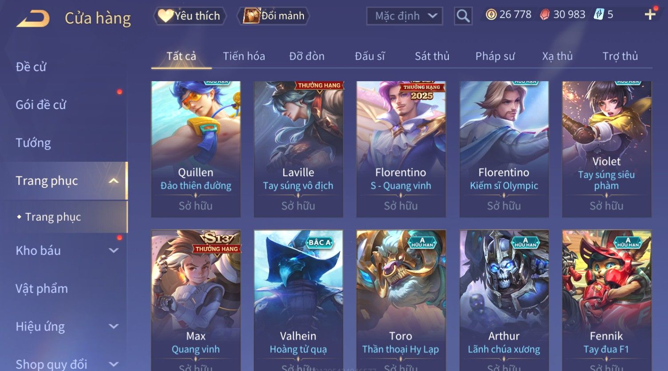
Task: Click the plus icon to add currency
Action: coord(650,15)
